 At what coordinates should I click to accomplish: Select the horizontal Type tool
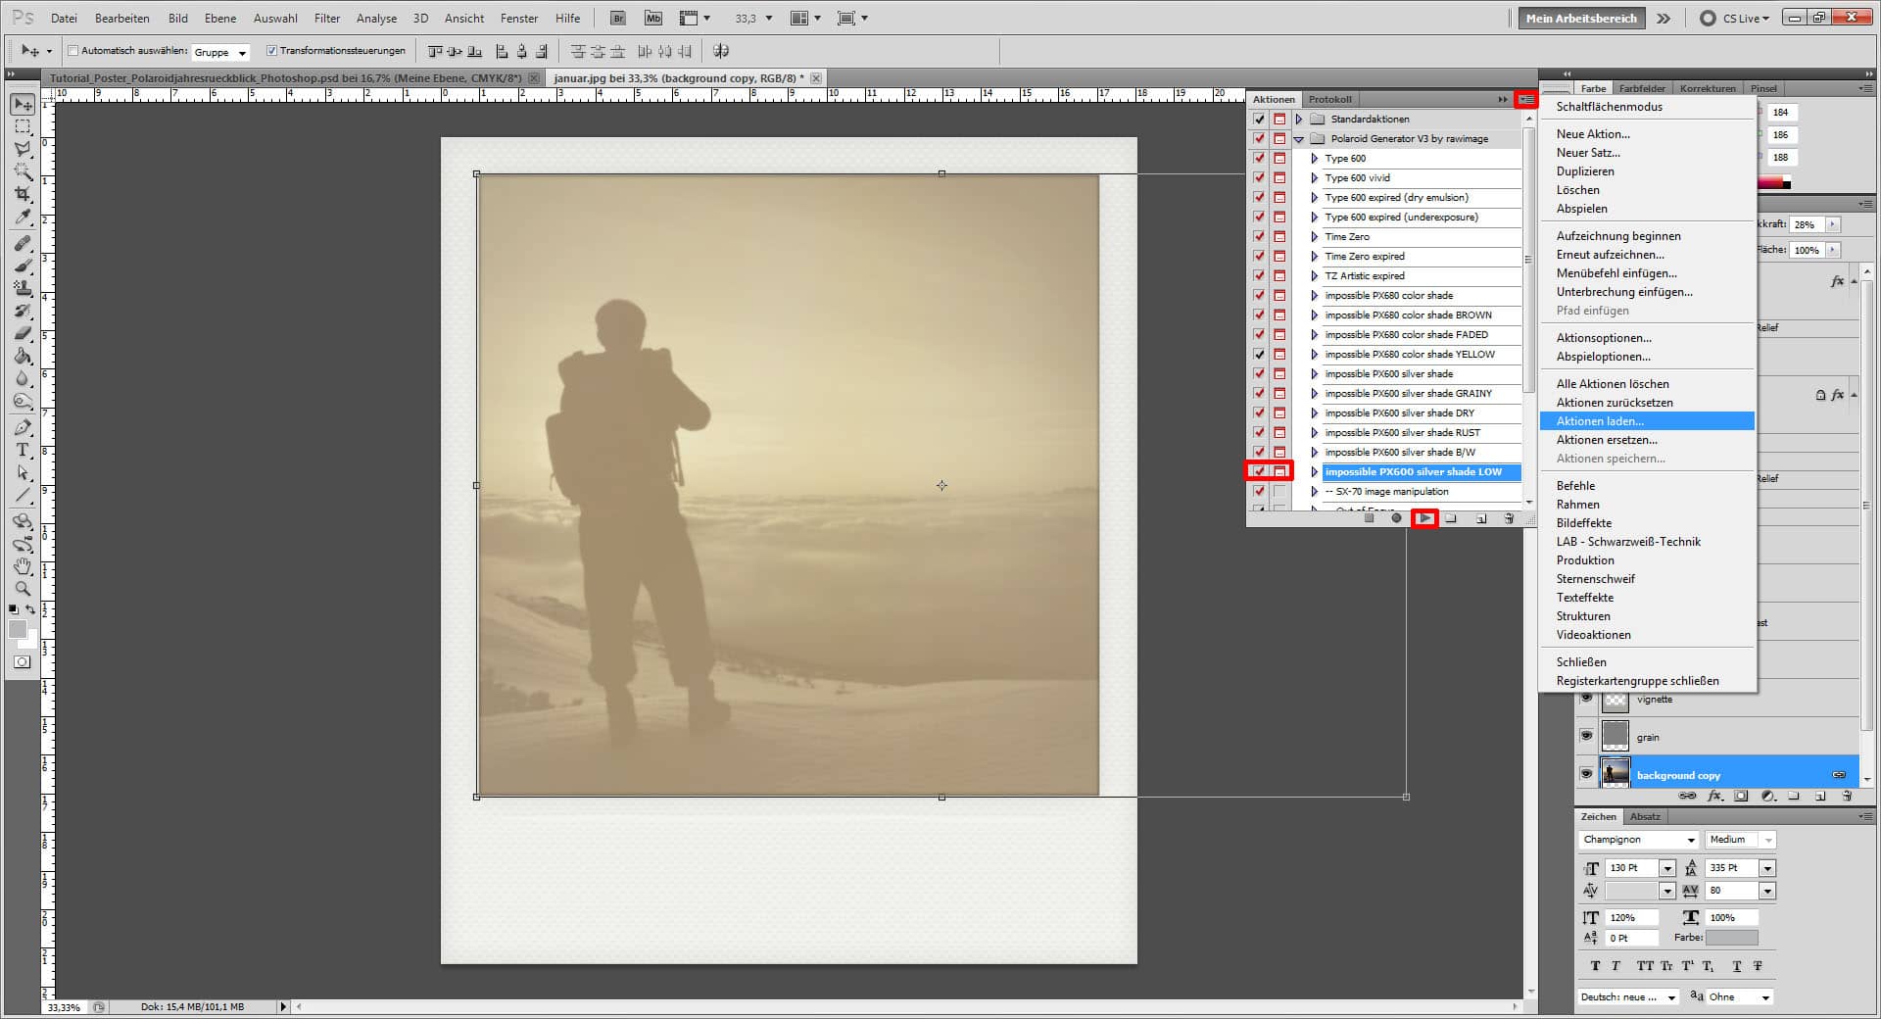coord(23,450)
